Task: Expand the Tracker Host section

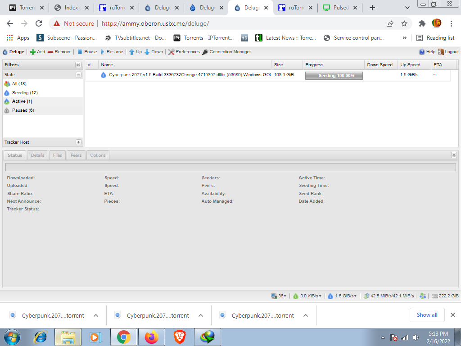Action: pyautogui.click(x=78, y=142)
